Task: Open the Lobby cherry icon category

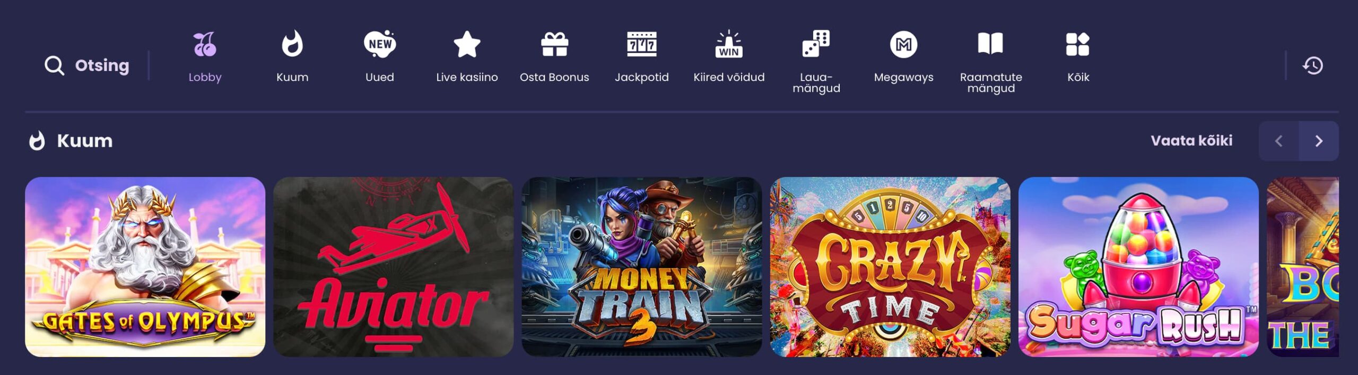Action: (205, 44)
